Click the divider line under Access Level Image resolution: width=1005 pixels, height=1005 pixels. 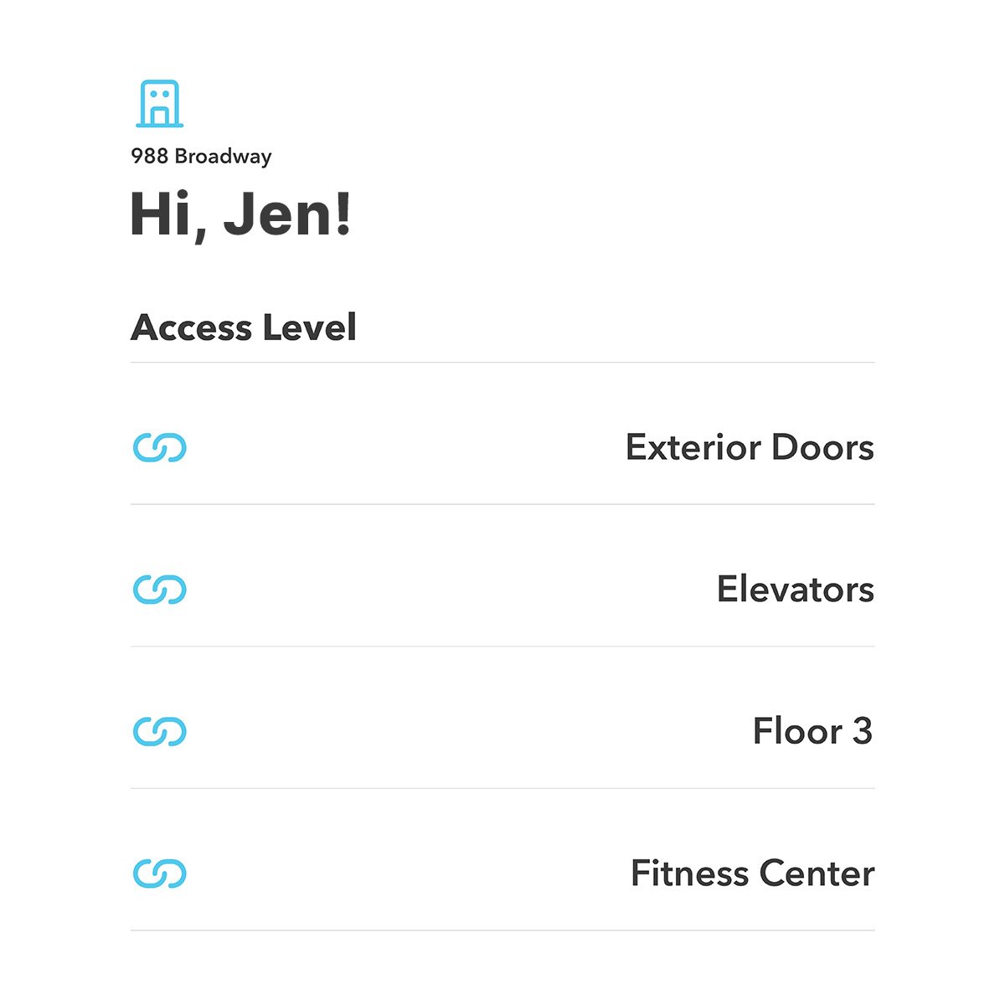[x=502, y=360]
